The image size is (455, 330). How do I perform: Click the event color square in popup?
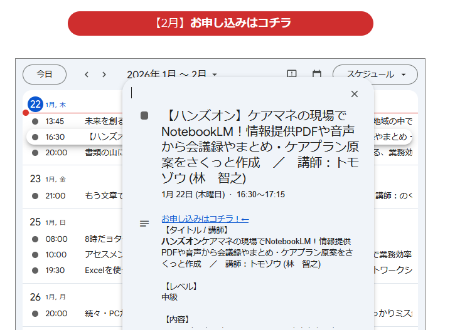point(144,116)
